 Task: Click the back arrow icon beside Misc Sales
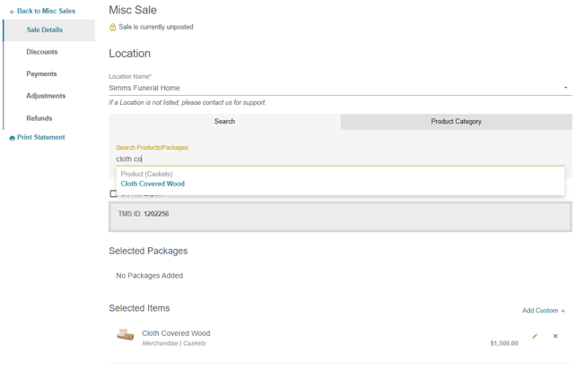12,12
